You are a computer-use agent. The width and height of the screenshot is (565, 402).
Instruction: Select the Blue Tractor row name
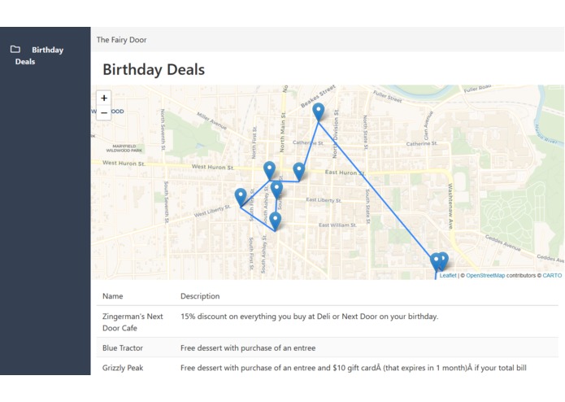(123, 348)
